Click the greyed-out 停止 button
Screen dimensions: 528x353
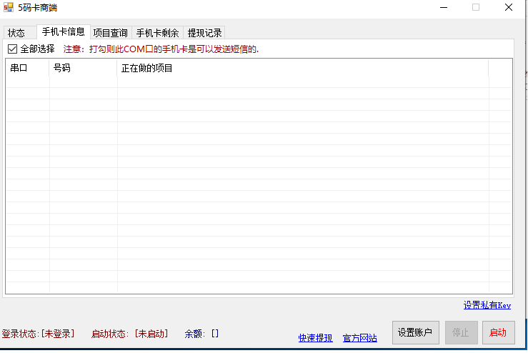tap(462, 332)
